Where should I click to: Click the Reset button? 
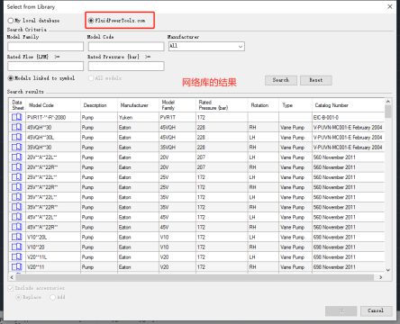pyautogui.click(x=316, y=80)
